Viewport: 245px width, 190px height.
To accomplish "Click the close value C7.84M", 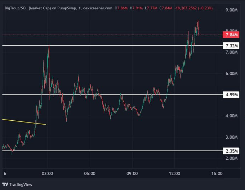I will coord(166,8).
